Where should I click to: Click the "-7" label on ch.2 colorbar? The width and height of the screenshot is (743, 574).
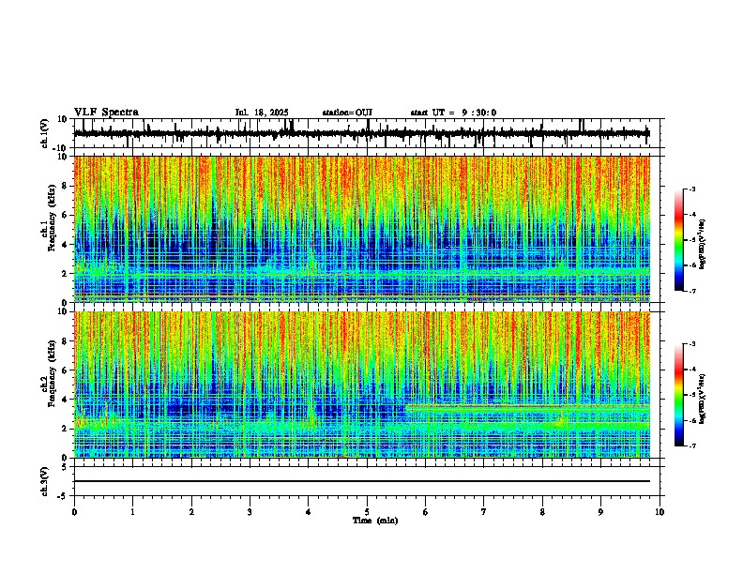pyautogui.click(x=691, y=446)
